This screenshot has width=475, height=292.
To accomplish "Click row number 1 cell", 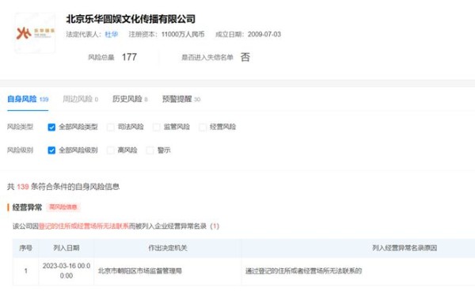I will coord(25,271).
